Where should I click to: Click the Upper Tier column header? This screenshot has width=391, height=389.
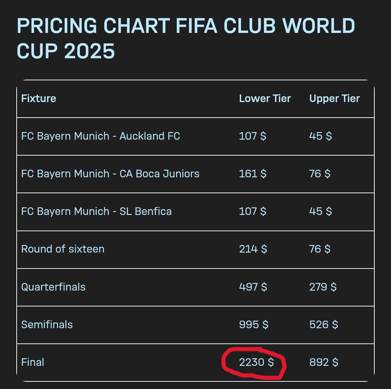[335, 98]
